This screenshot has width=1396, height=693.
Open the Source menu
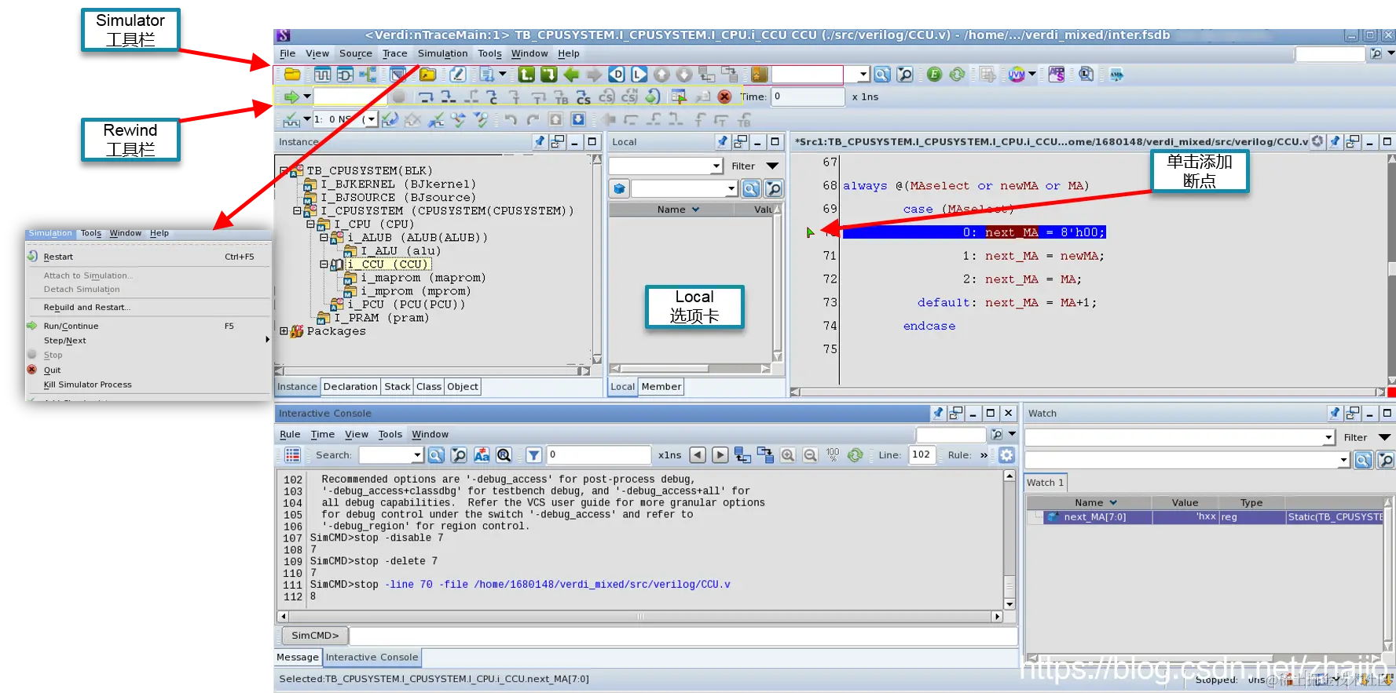(356, 53)
